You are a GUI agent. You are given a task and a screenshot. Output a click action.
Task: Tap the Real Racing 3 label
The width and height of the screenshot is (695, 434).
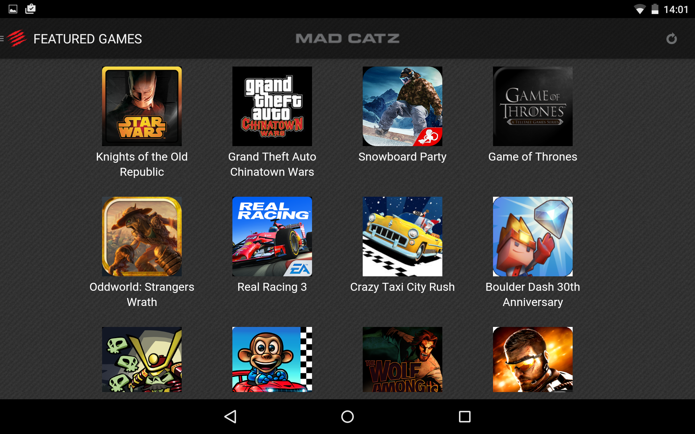pyautogui.click(x=272, y=287)
